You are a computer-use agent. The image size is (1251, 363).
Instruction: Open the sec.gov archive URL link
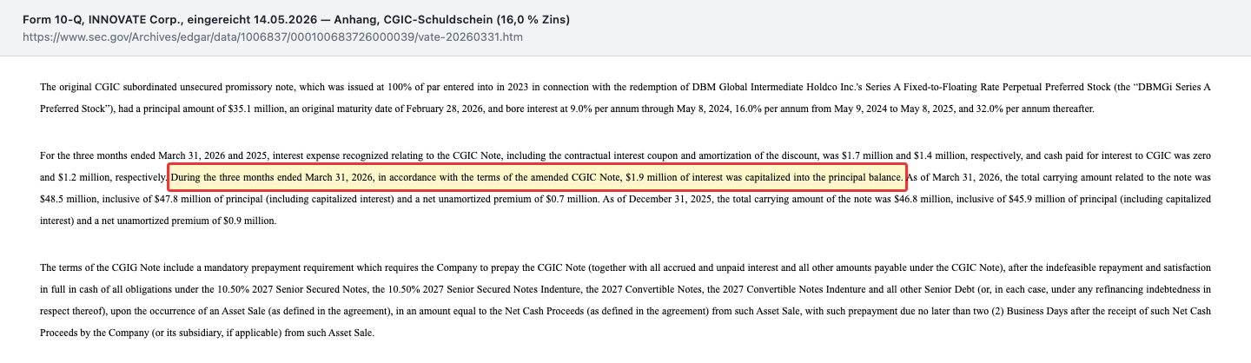272,37
